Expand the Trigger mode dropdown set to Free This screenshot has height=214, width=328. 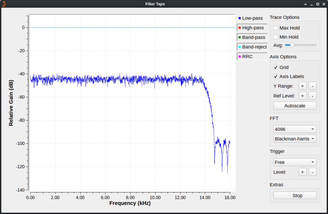[x=295, y=162]
